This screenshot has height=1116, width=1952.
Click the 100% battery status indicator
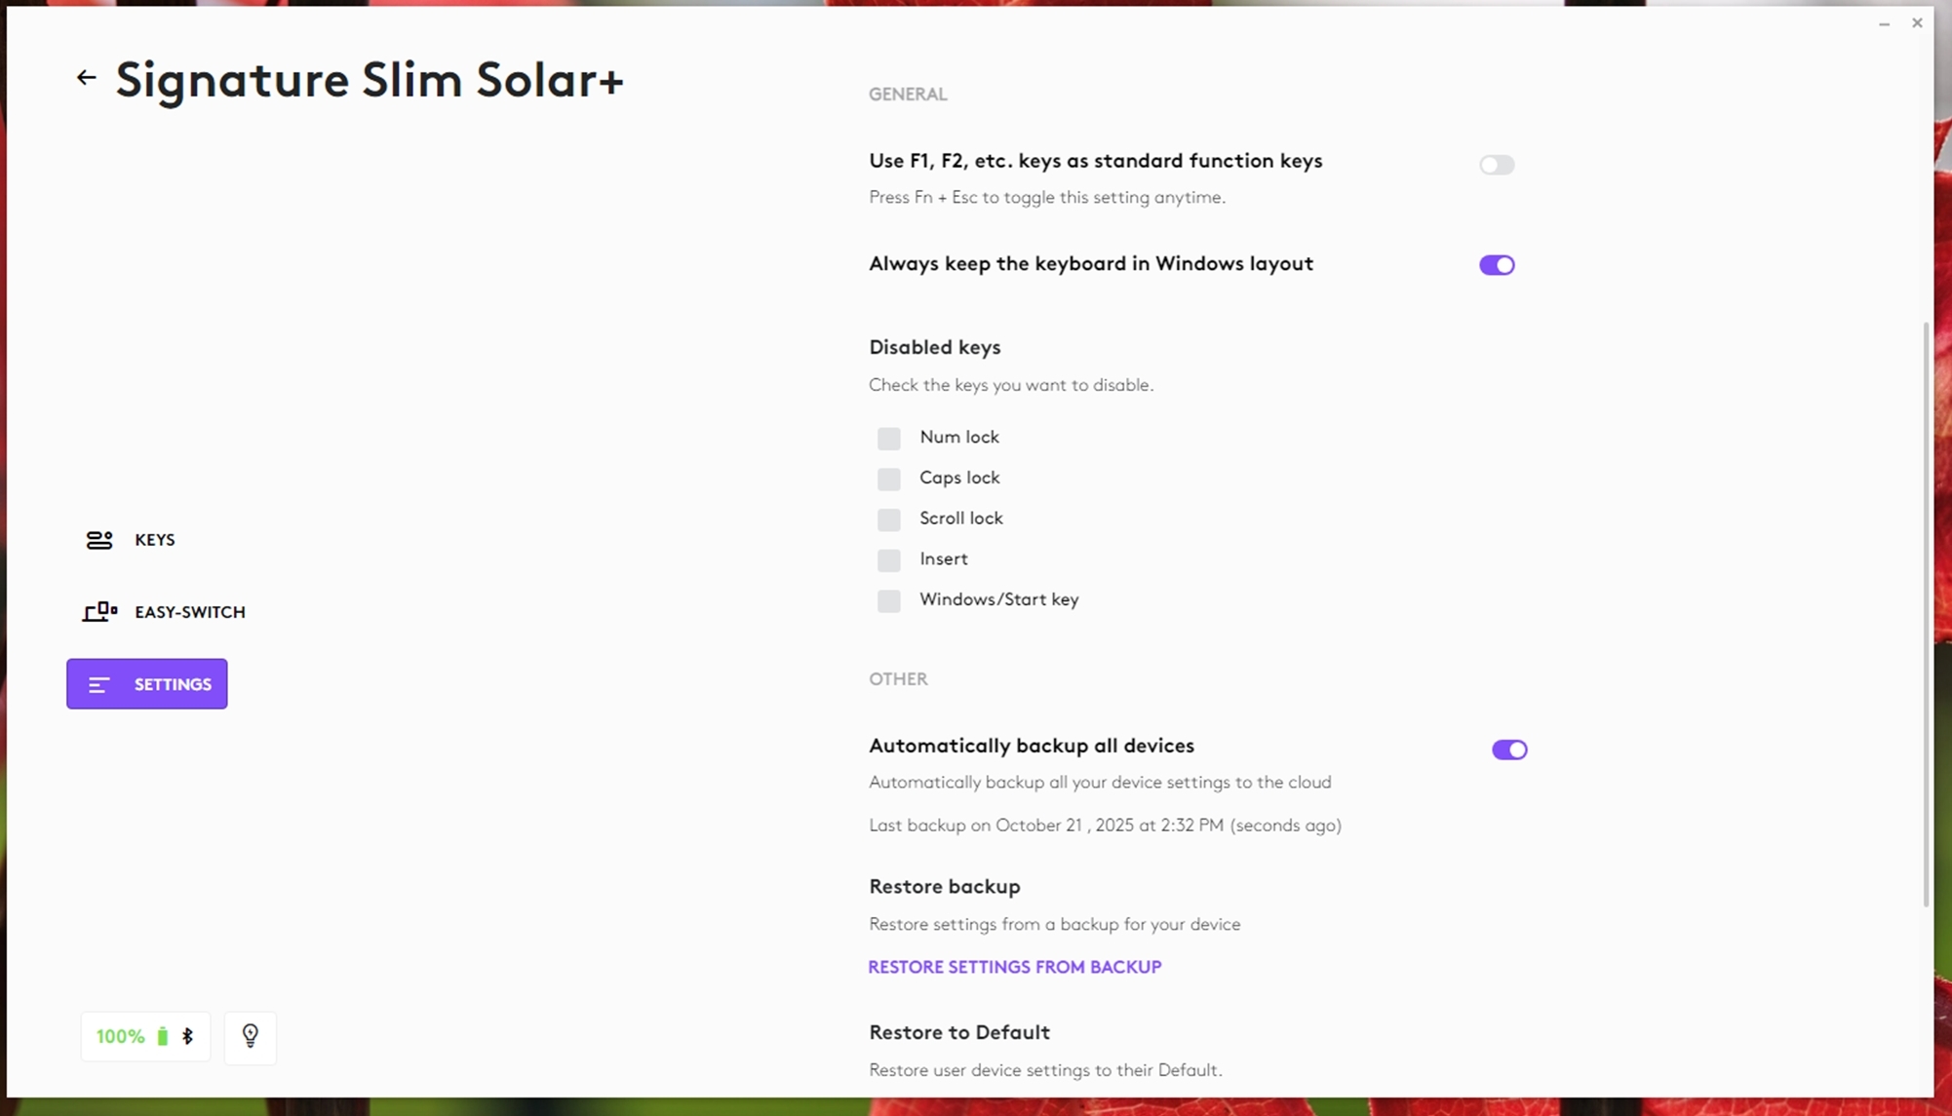pos(121,1037)
